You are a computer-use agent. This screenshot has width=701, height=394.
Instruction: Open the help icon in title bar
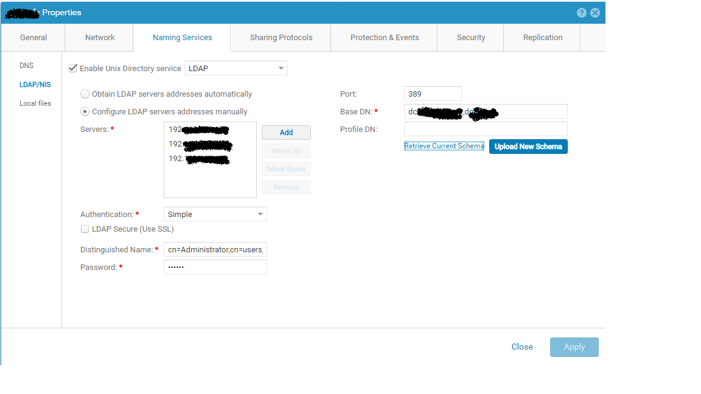(x=582, y=12)
